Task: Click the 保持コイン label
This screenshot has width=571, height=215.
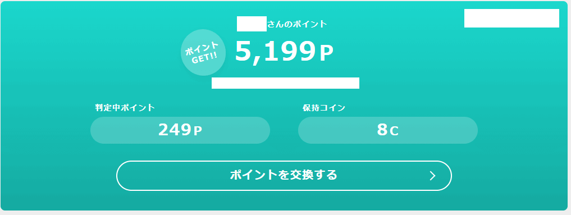Action: click(324, 108)
